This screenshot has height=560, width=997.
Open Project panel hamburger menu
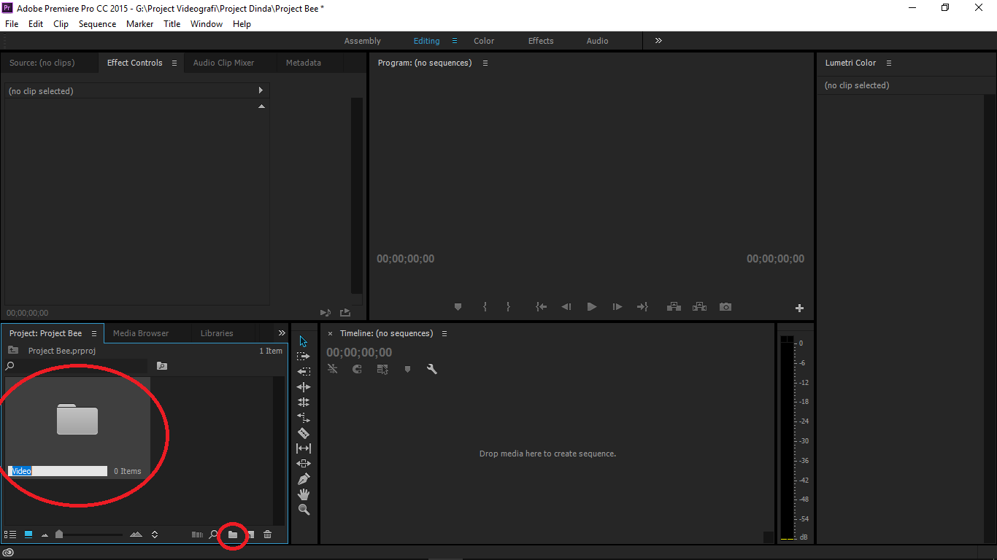[x=93, y=333]
